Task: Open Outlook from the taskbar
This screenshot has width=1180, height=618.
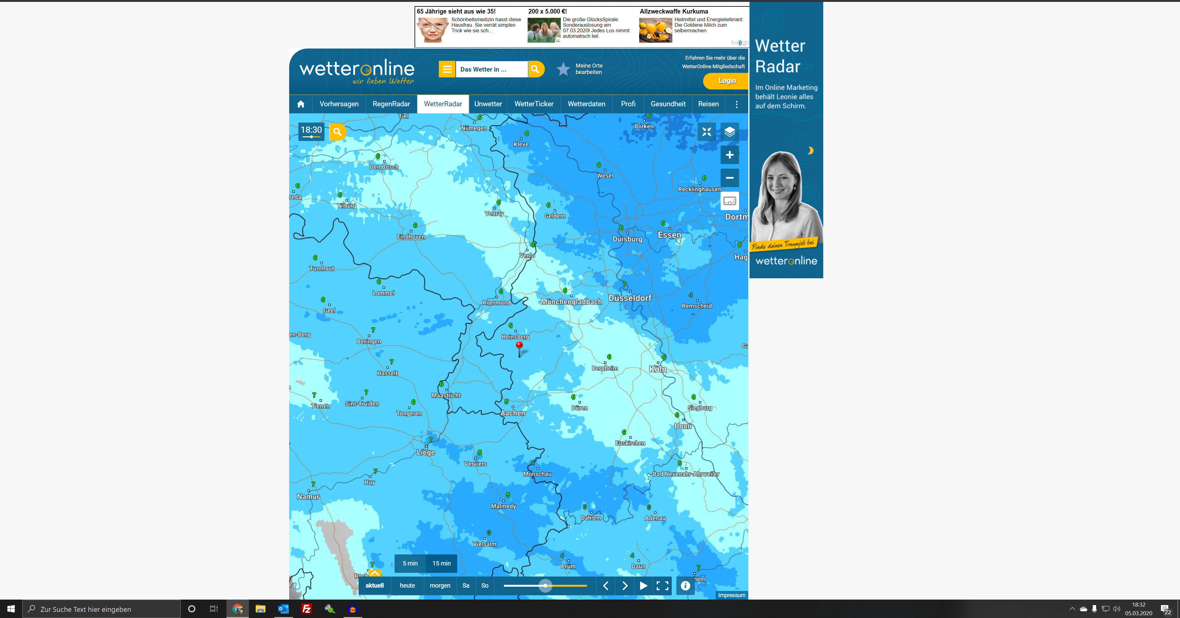Action: click(x=283, y=609)
